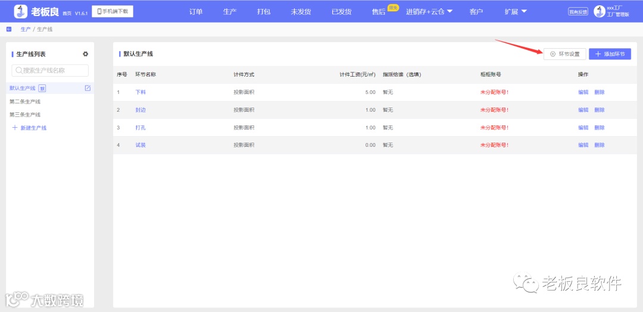Expand the 进销存+云仓 dropdown
Image resolution: width=643 pixels, height=312 pixels.
pyautogui.click(x=429, y=11)
